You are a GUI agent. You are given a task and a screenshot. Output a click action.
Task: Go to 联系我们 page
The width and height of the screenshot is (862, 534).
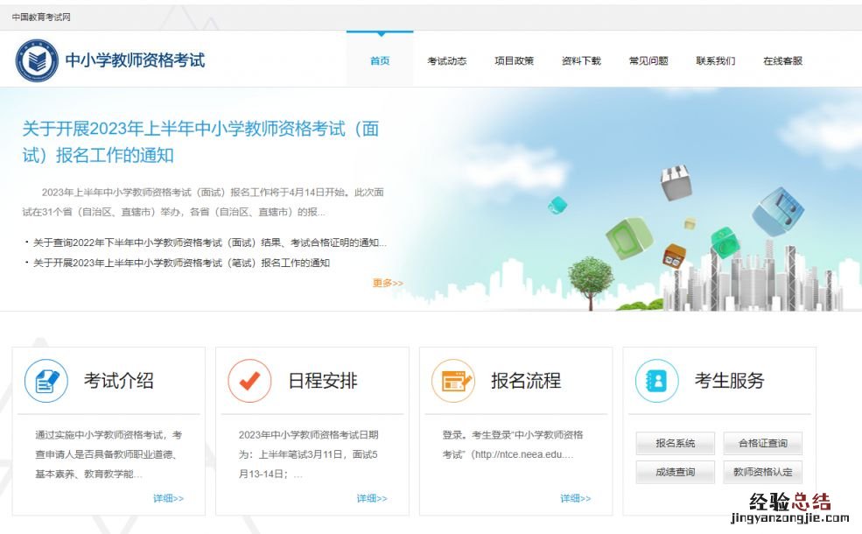pos(716,60)
